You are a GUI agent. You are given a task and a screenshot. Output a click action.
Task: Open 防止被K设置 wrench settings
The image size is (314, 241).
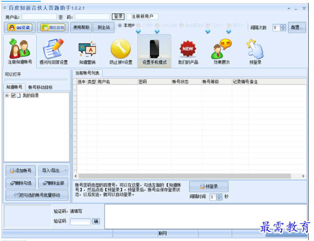pyautogui.click(x=121, y=51)
